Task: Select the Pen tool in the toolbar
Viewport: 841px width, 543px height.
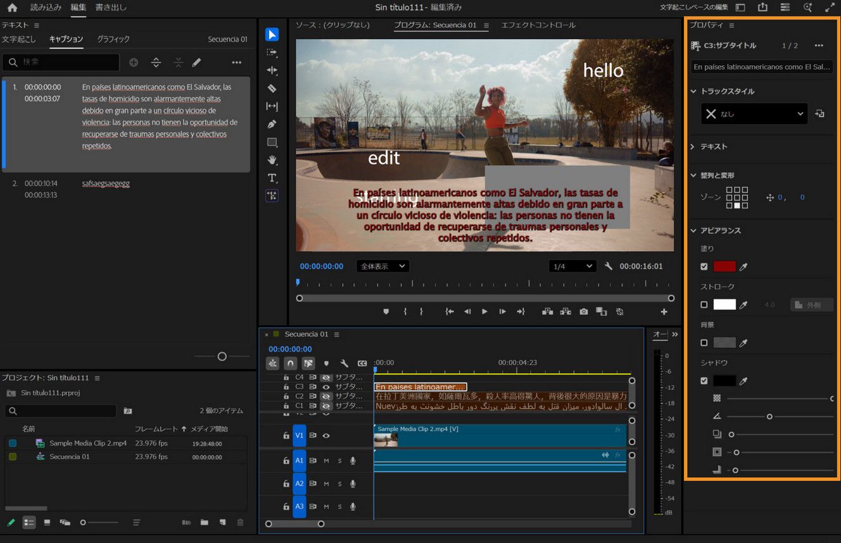Action: pos(272,124)
